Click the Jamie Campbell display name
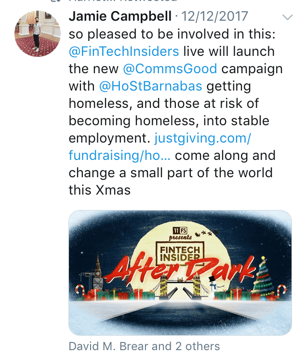The image size is (305, 354). 120,16
